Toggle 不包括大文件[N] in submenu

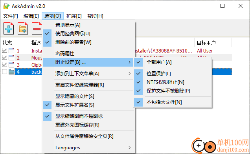[x=173, y=102]
